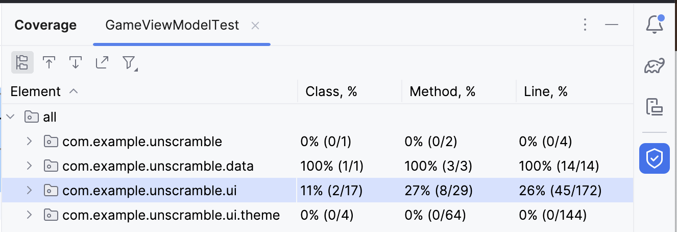
Task: Open the Notifications bell panel
Action: point(655,24)
